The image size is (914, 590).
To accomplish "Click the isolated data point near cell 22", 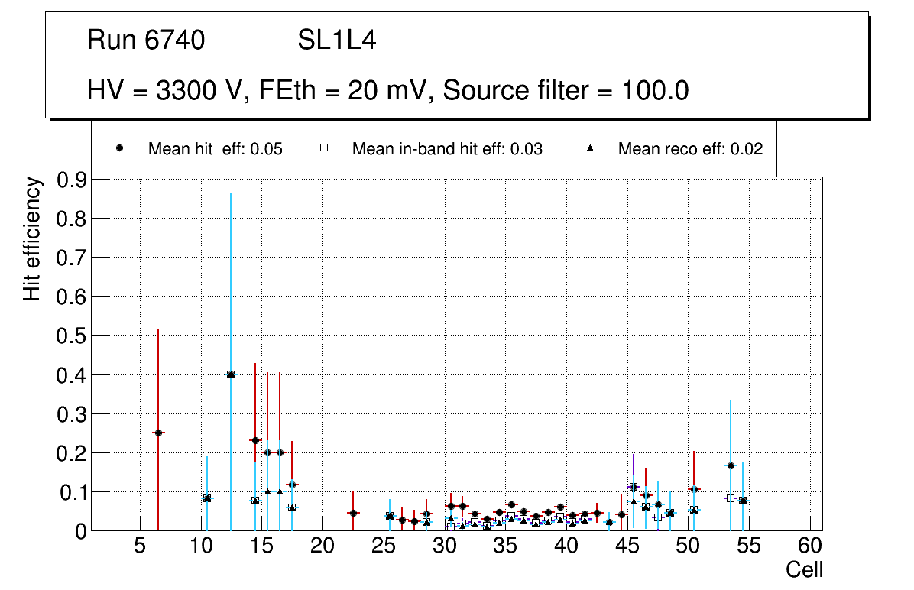I will 352,513.
